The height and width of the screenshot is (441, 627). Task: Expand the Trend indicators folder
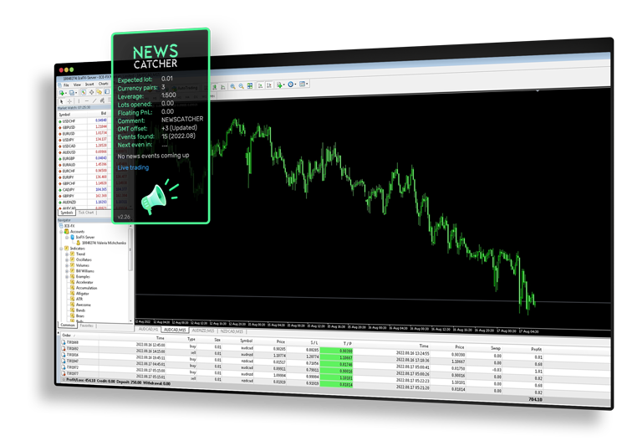pyautogui.click(x=67, y=254)
